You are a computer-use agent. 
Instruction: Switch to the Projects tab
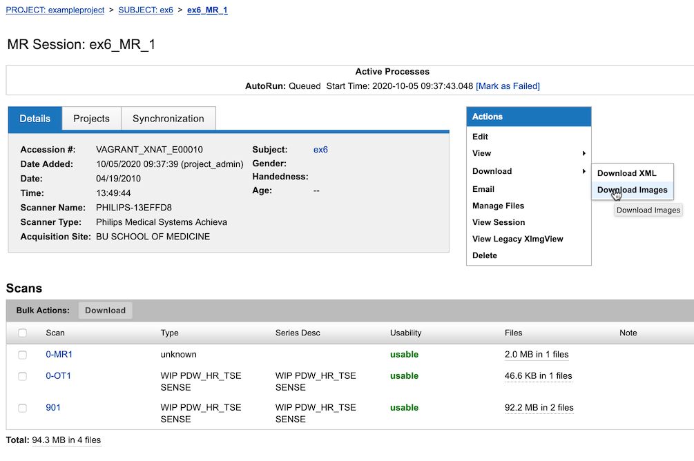[x=91, y=119]
